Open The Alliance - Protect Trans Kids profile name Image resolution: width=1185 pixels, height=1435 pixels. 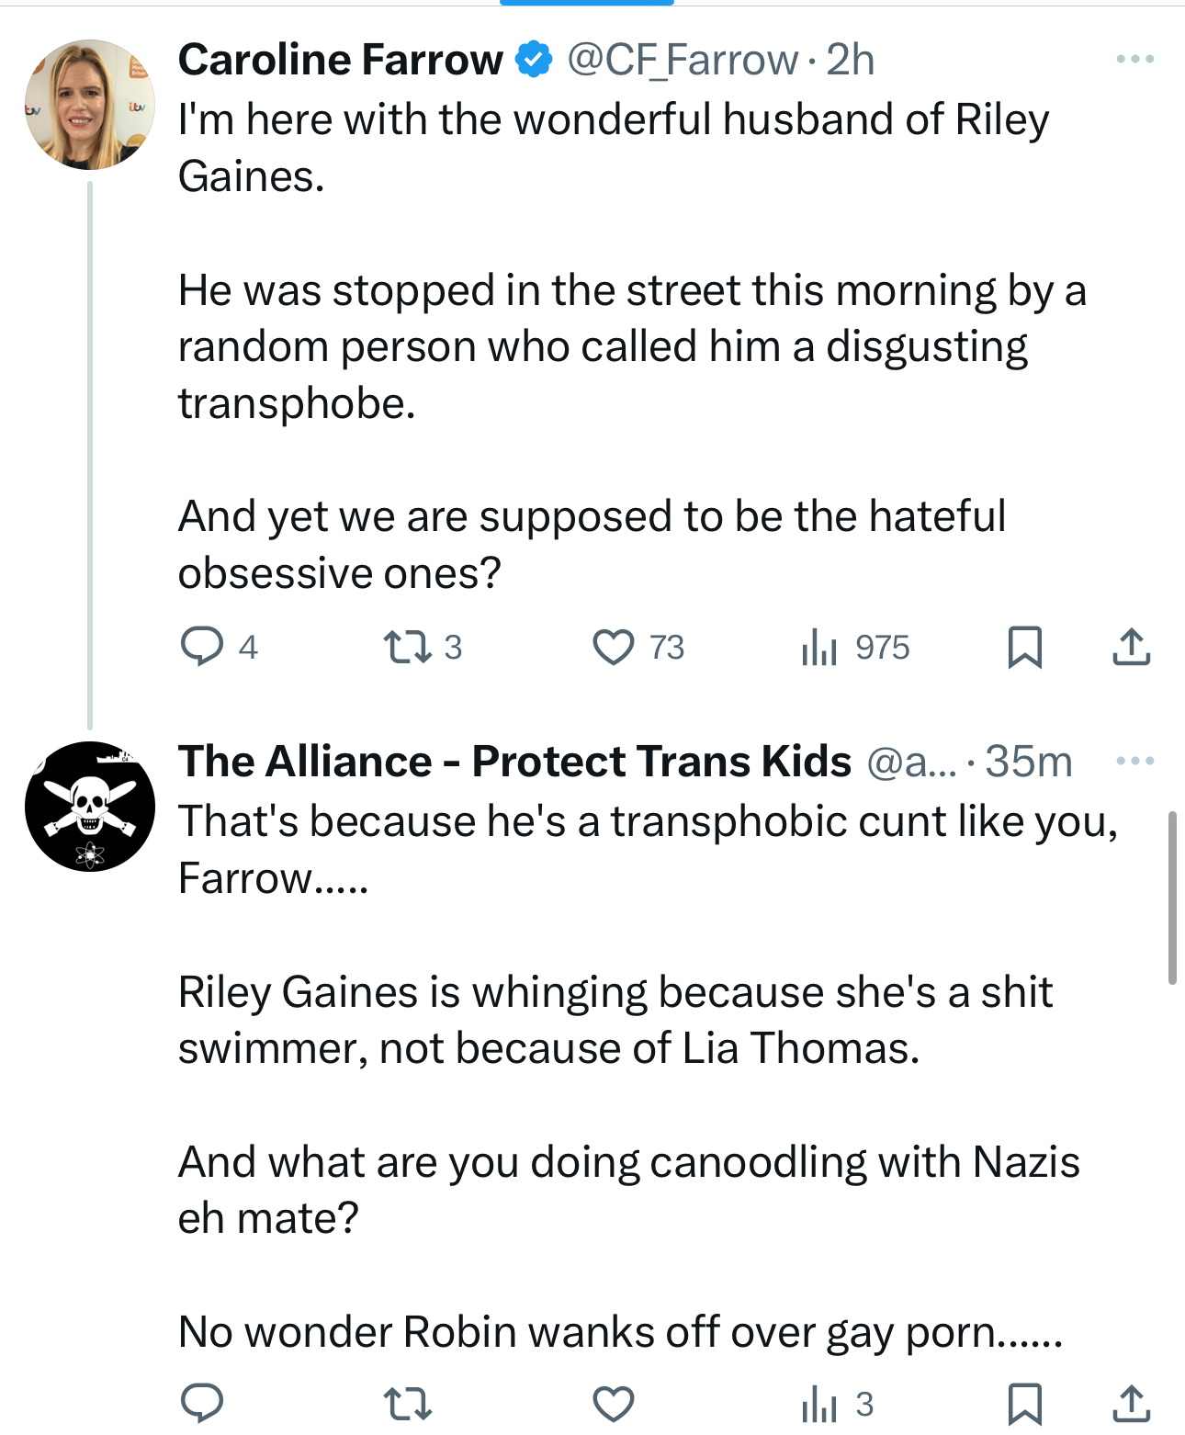[x=514, y=762]
